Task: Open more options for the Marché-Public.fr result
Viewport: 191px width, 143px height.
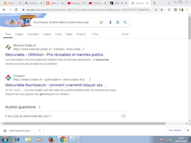Action: point(83,49)
